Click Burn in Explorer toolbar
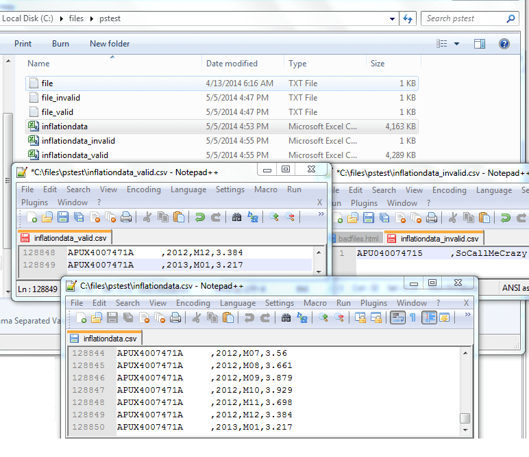529x457 pixels. pos(60,44)
